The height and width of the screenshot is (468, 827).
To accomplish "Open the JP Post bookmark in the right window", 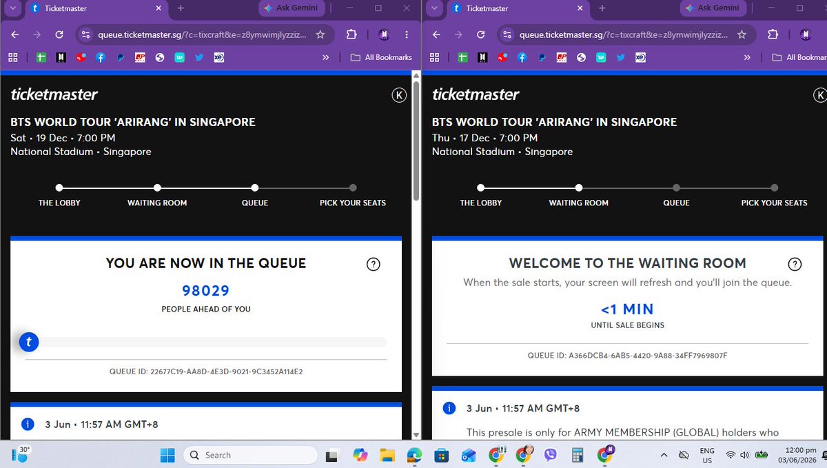I will point(562,58).
